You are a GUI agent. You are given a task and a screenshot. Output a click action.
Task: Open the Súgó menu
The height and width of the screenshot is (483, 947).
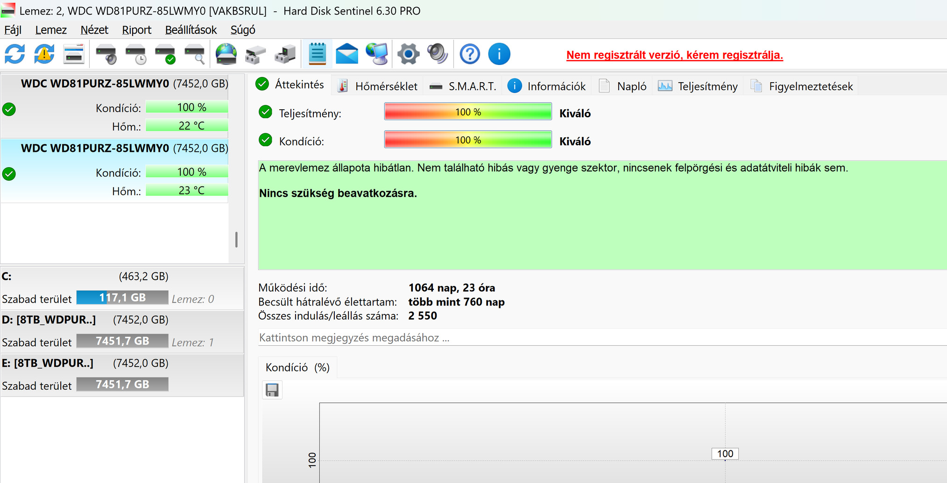pyautogui.click(x=243, y=30)
